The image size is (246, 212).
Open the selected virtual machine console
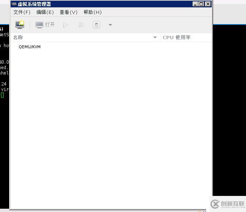[45, 25]
